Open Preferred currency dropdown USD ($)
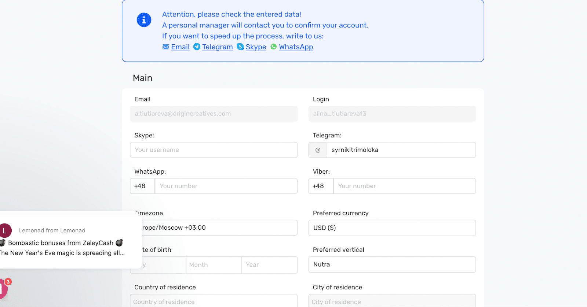Screen dimensions: 587x307 coord(392,228)
